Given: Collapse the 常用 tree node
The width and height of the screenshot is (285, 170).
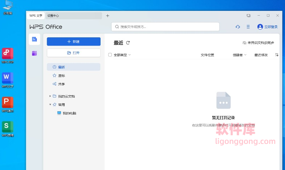Looking at the screenshot, I should click(50, 104).
